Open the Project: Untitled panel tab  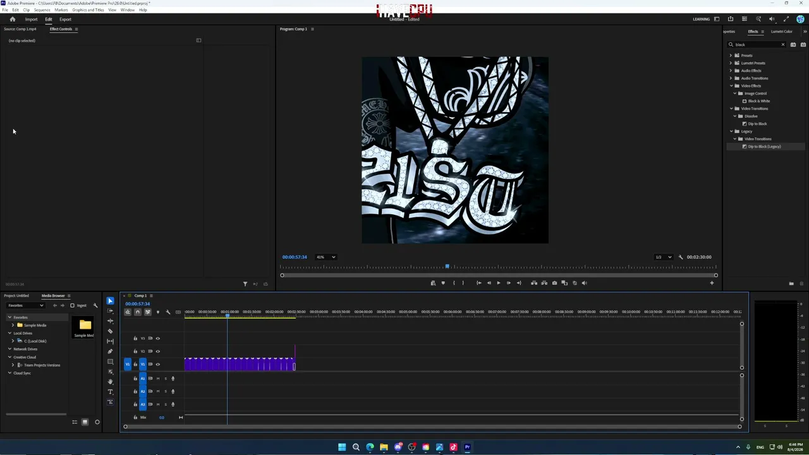tap(16, 296)
